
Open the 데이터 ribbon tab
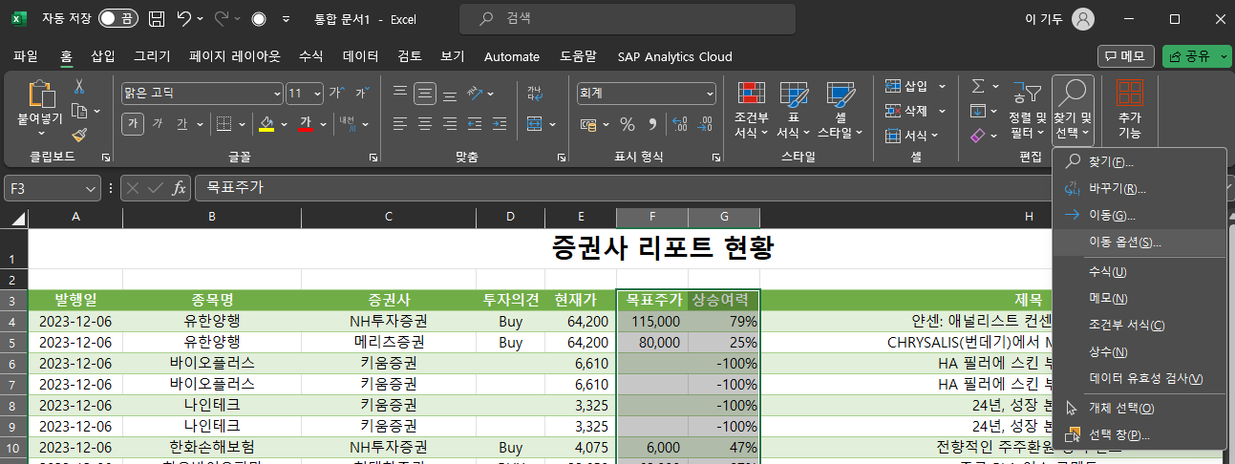[361, 56]
